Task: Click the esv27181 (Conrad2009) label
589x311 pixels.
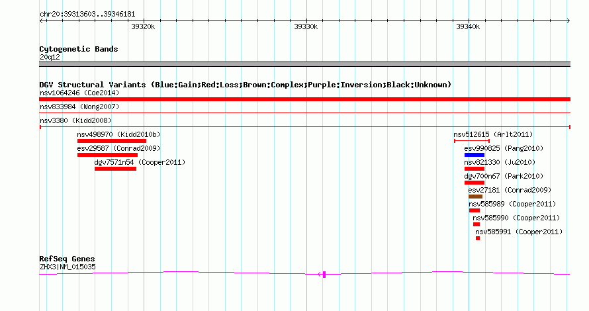Action: point(510,190)
